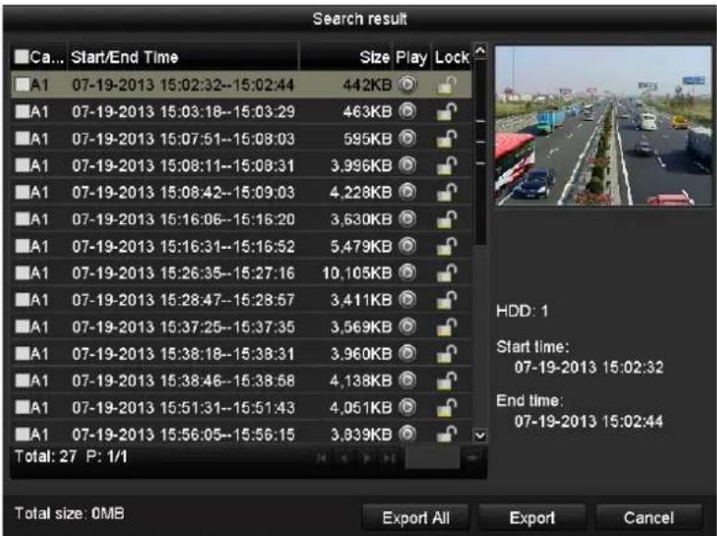The image size is (717, 536).
Task: Play the 4,228KB recording
Action: coord(407,192)
